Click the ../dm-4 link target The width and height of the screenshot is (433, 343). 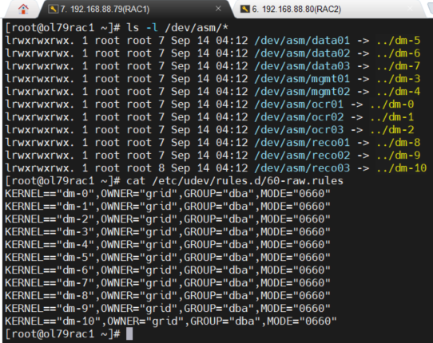tap(398, 92)
